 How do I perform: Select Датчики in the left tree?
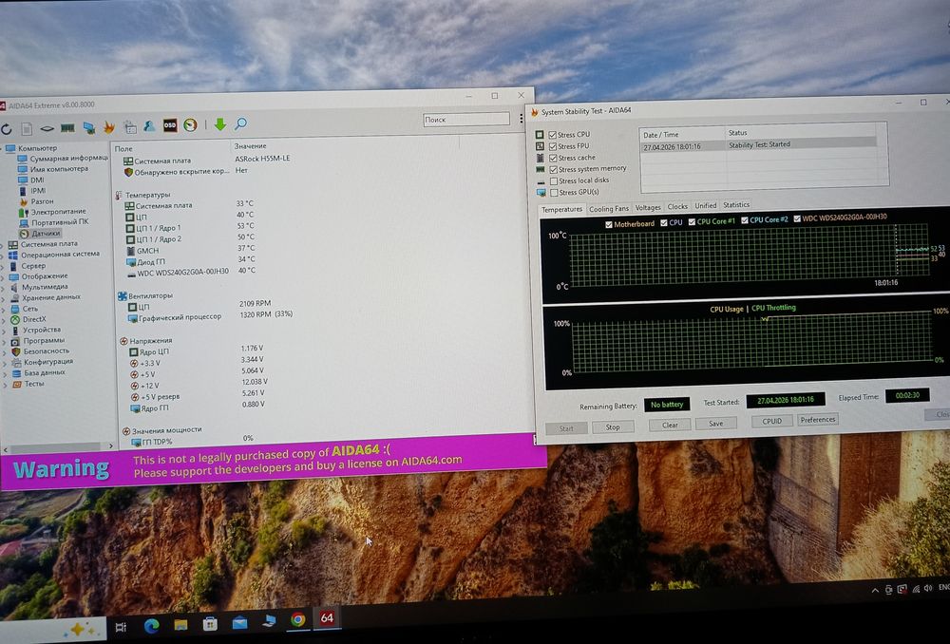click(46, 234)
